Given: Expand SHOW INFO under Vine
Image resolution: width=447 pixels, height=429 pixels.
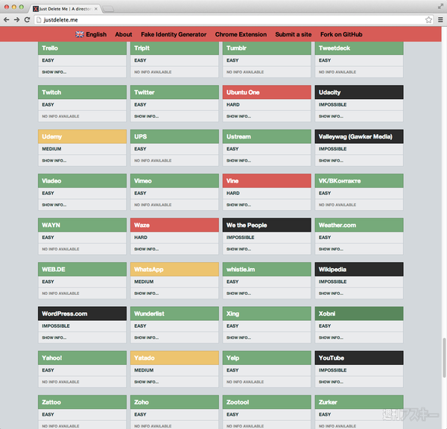Looking at the screenshot, I should pos(239,205).
